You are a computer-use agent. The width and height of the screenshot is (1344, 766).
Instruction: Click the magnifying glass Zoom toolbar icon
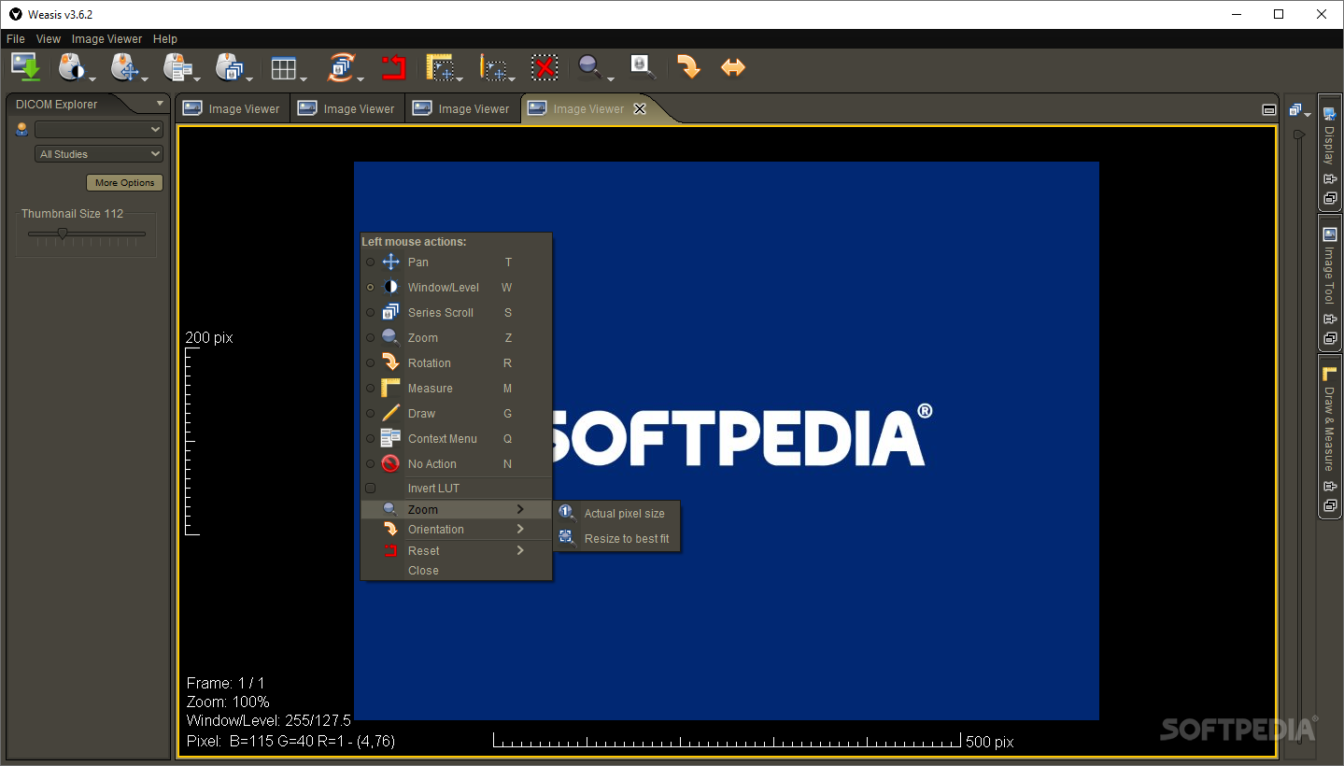tap(590, 65)
